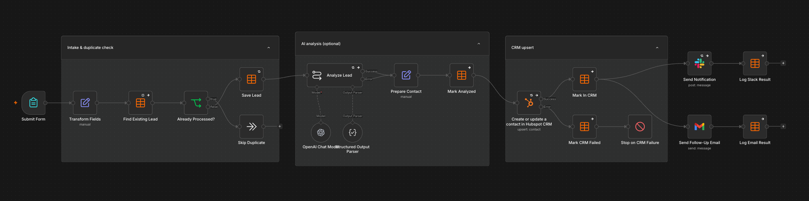Click the Transform Fields label
809x201 pixels.
pos(85,119)
